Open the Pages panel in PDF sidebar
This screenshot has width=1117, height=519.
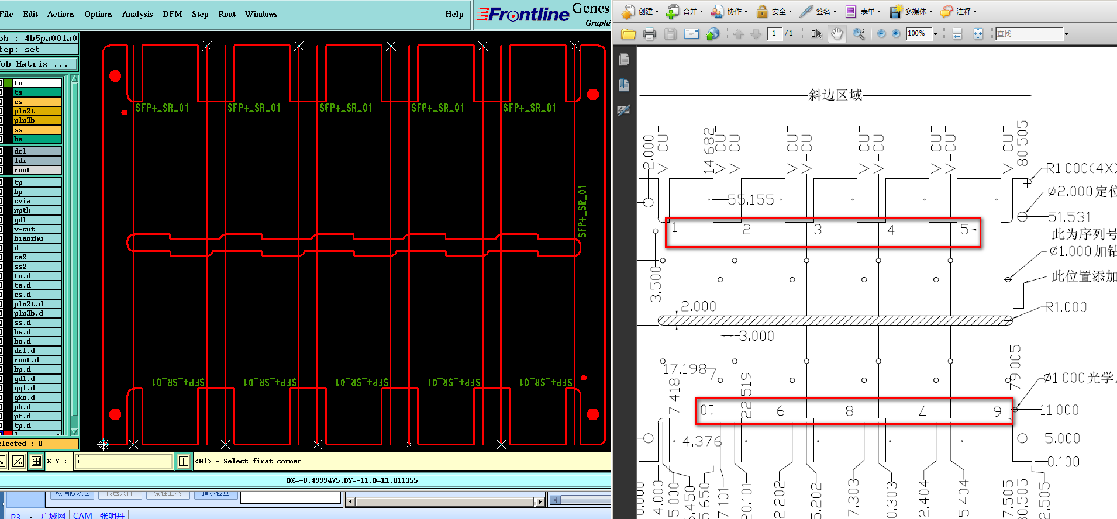coord(624,59)
